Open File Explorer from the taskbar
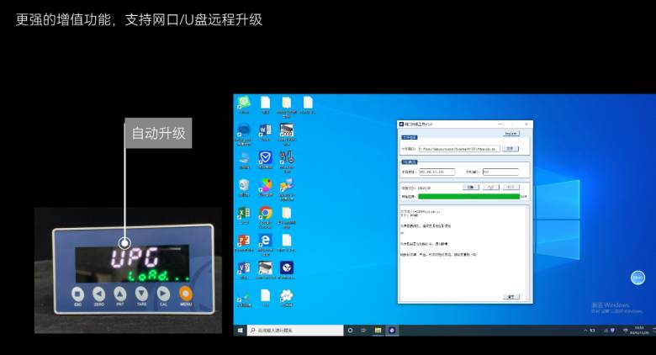Image resolution: width=656 pixels, height=355 pixels. [x=378, y=331]
